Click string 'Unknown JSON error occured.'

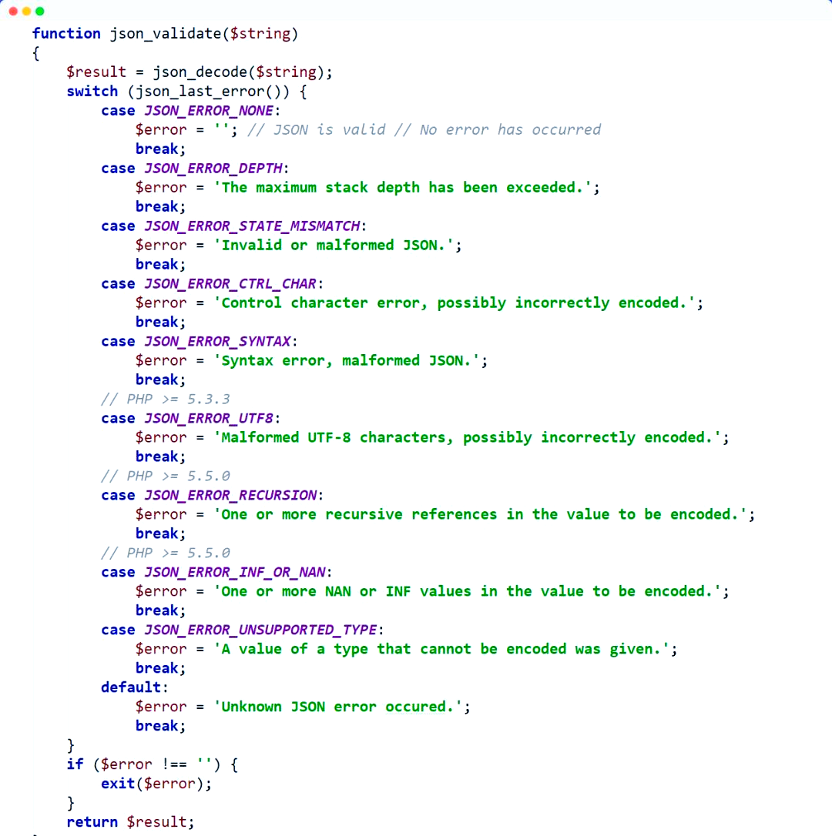tap(338, 707)
